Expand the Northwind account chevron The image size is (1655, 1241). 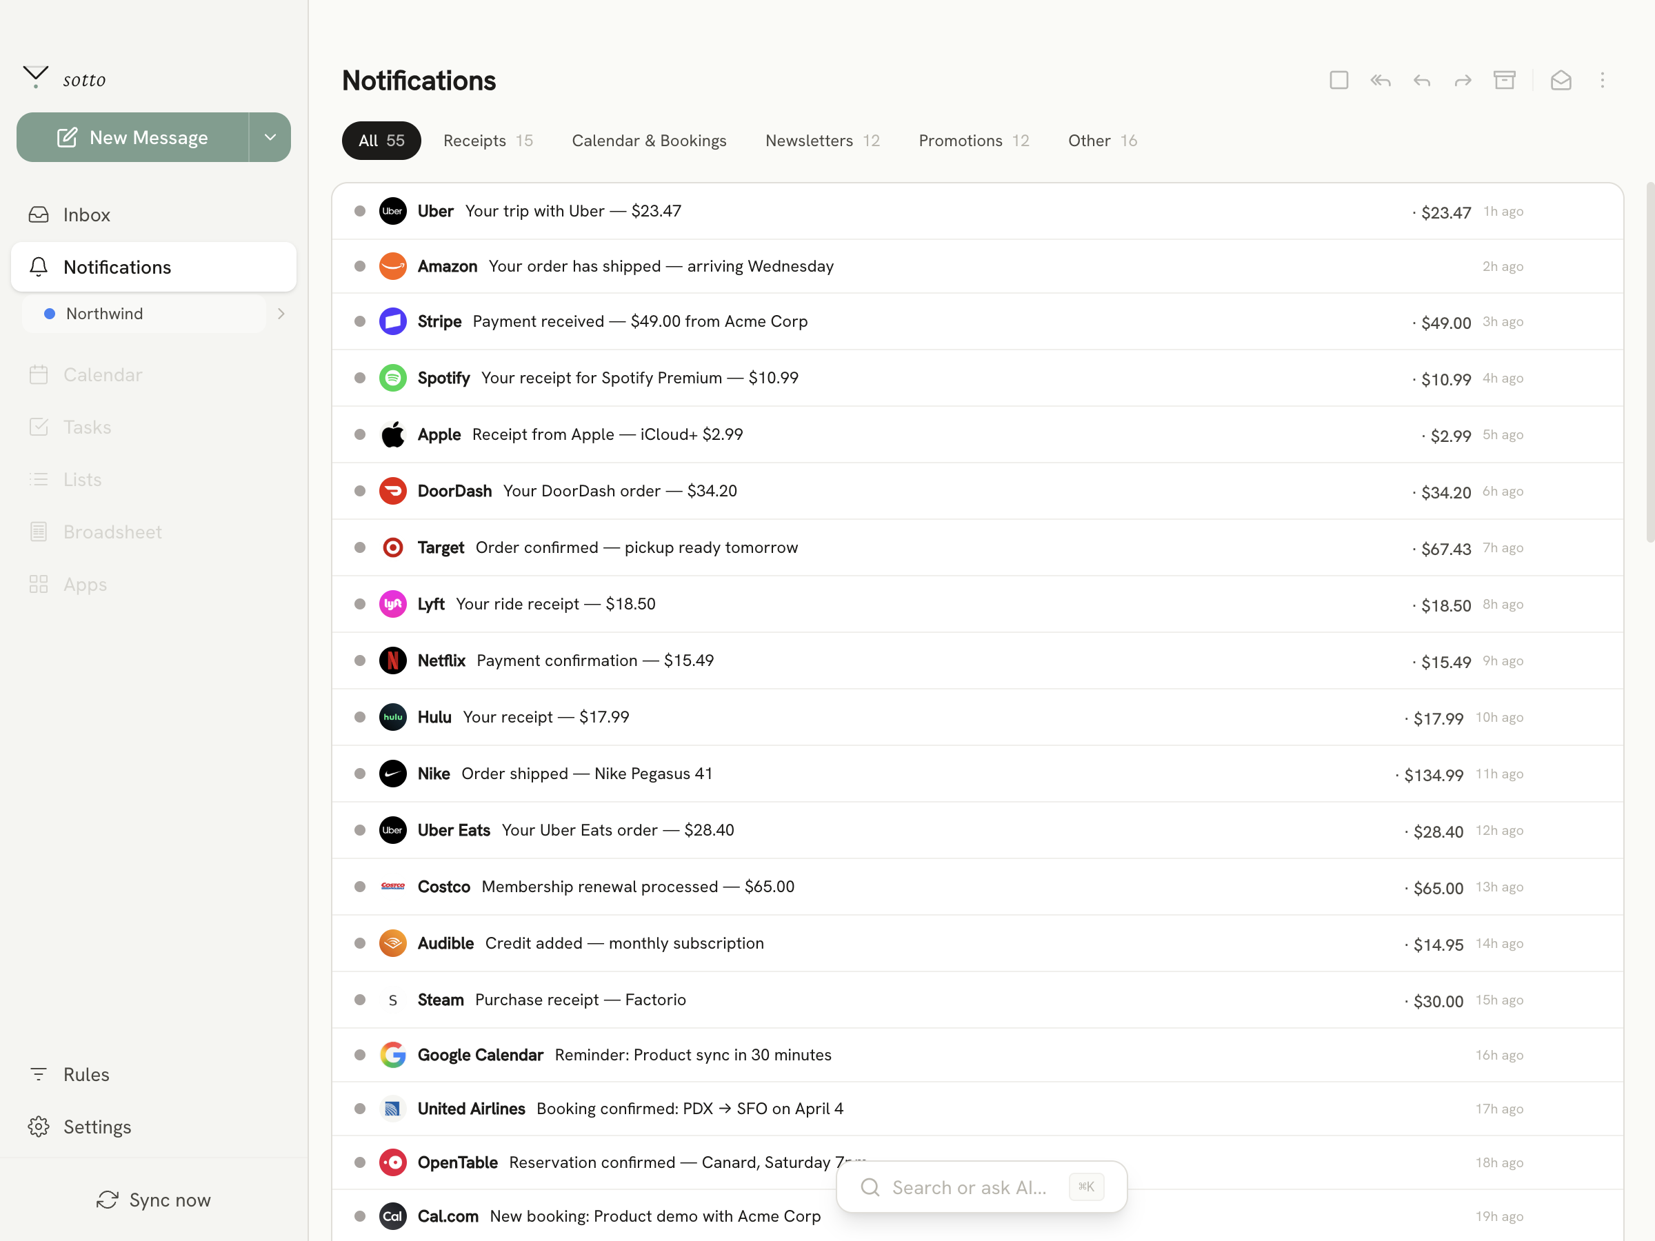point(281,314)
